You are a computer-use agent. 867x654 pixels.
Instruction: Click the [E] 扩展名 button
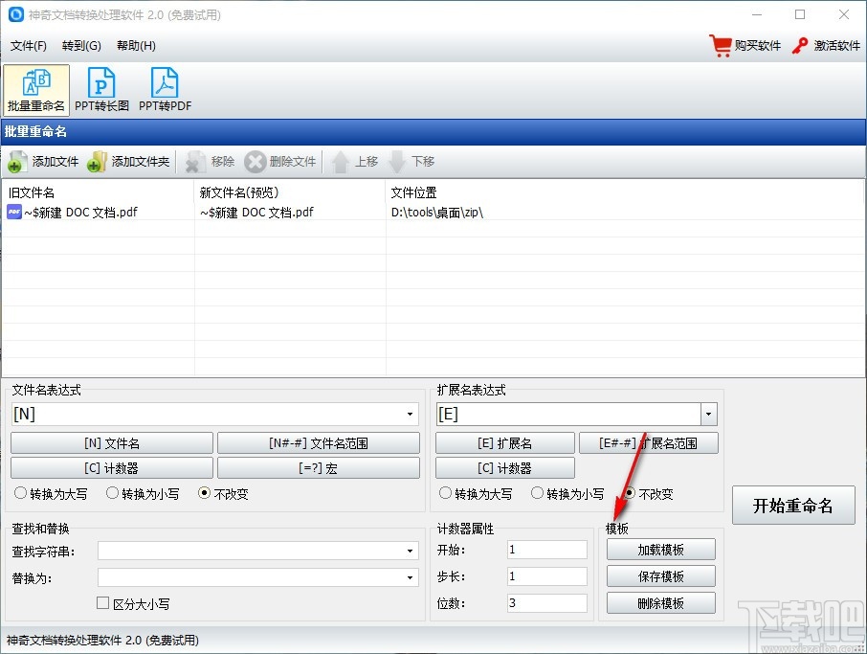point(505,443)
